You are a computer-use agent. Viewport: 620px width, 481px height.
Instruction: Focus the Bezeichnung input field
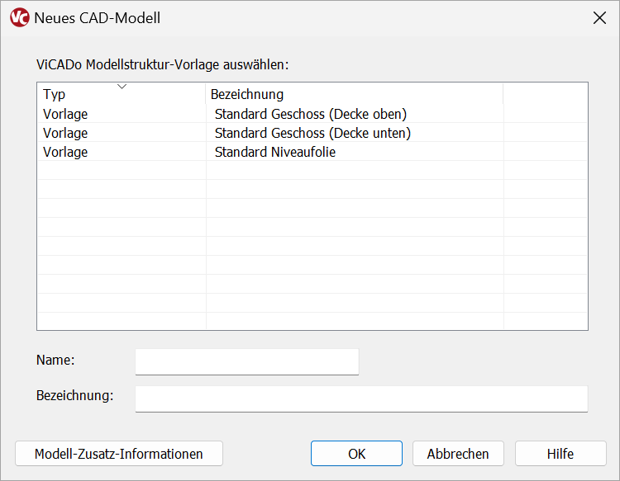(x=361, y=399)
